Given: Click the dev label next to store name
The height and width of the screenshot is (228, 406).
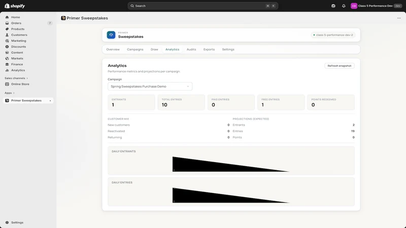Looking at the screenshot, I should click(398, 6).
